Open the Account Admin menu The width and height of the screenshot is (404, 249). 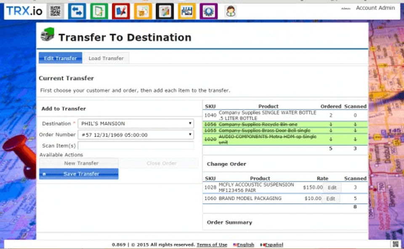click(x=375, y=8)
